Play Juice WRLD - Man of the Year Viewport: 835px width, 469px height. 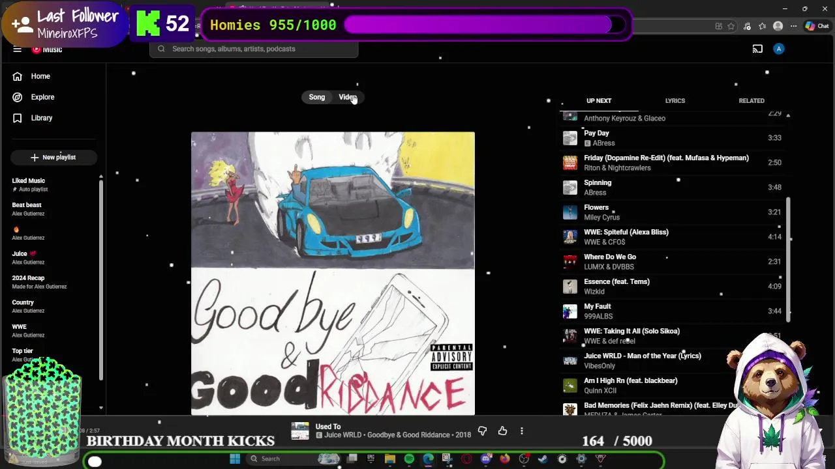(672, 361)
